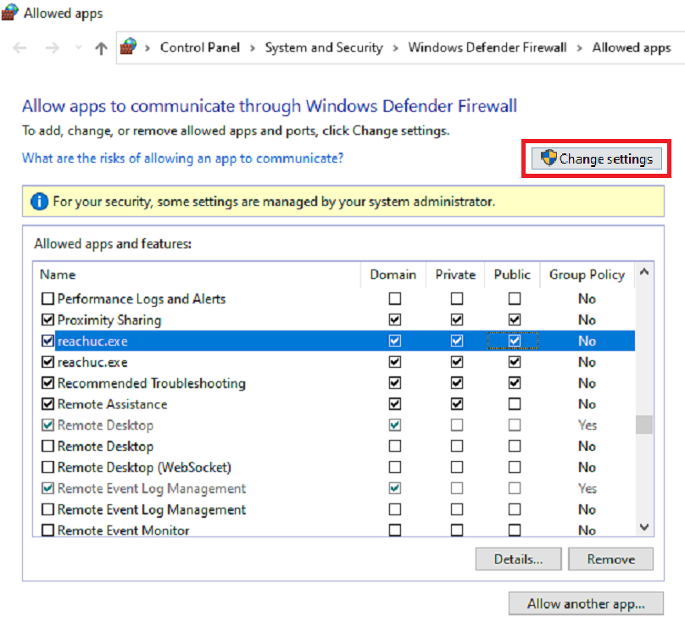Screen dimensions: 685x617
Task: Click the Remove button
Action: tap(610, 559)
